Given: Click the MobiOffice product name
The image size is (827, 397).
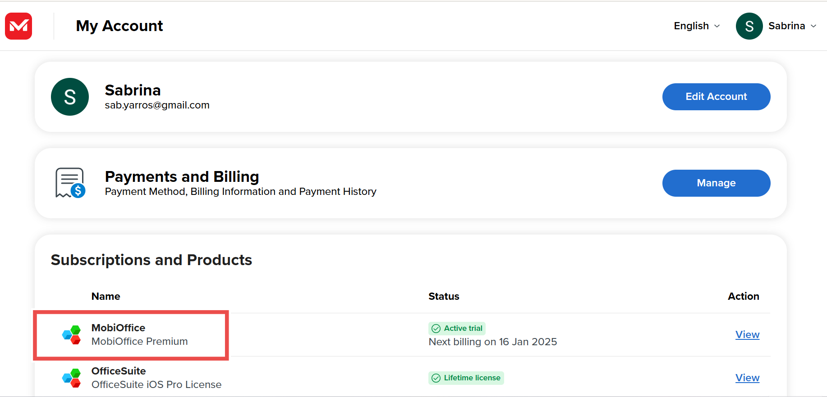Looking at the screenshot, I should click(x=118, y=328).
